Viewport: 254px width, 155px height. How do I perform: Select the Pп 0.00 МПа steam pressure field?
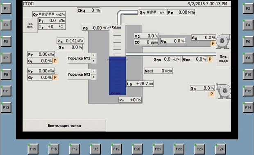click(x=181, y=12)
